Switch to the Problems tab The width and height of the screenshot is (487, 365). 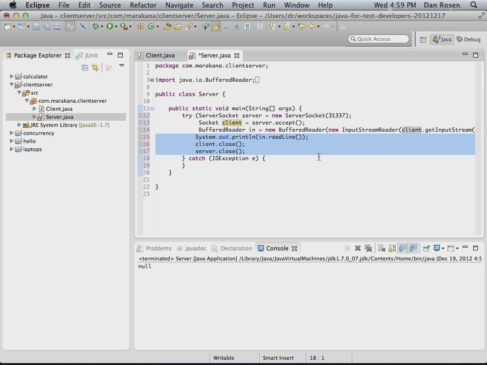(155, 248)
